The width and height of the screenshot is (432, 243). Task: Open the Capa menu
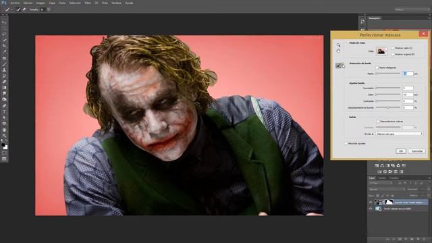pos(52,3)
